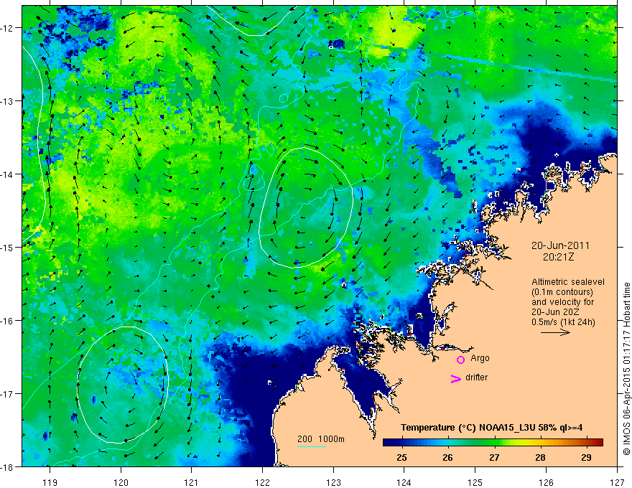Click the latitude label '-12'
Viewport: 632px width, 488px height.
click(7, 28)
